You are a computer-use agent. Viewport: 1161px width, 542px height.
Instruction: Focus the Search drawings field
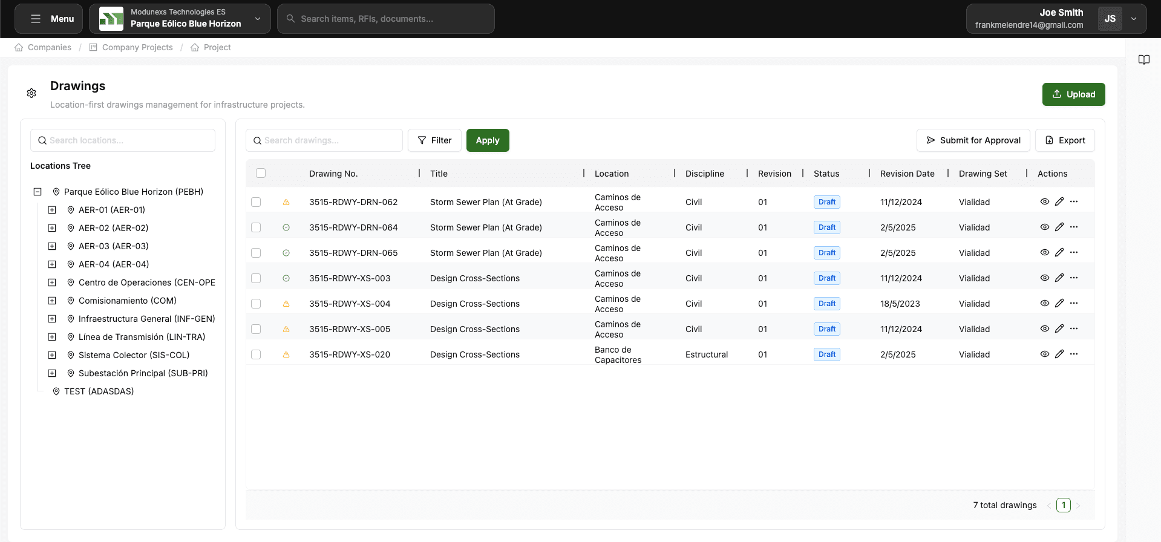(x=324, y=140)
